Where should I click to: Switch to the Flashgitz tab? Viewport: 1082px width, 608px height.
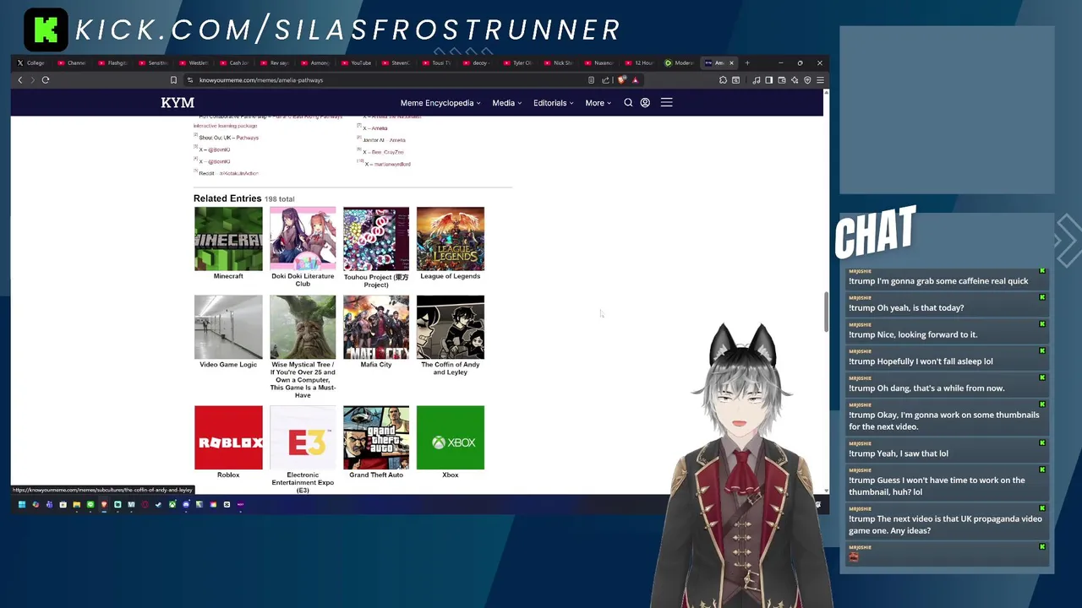point(114,62)
